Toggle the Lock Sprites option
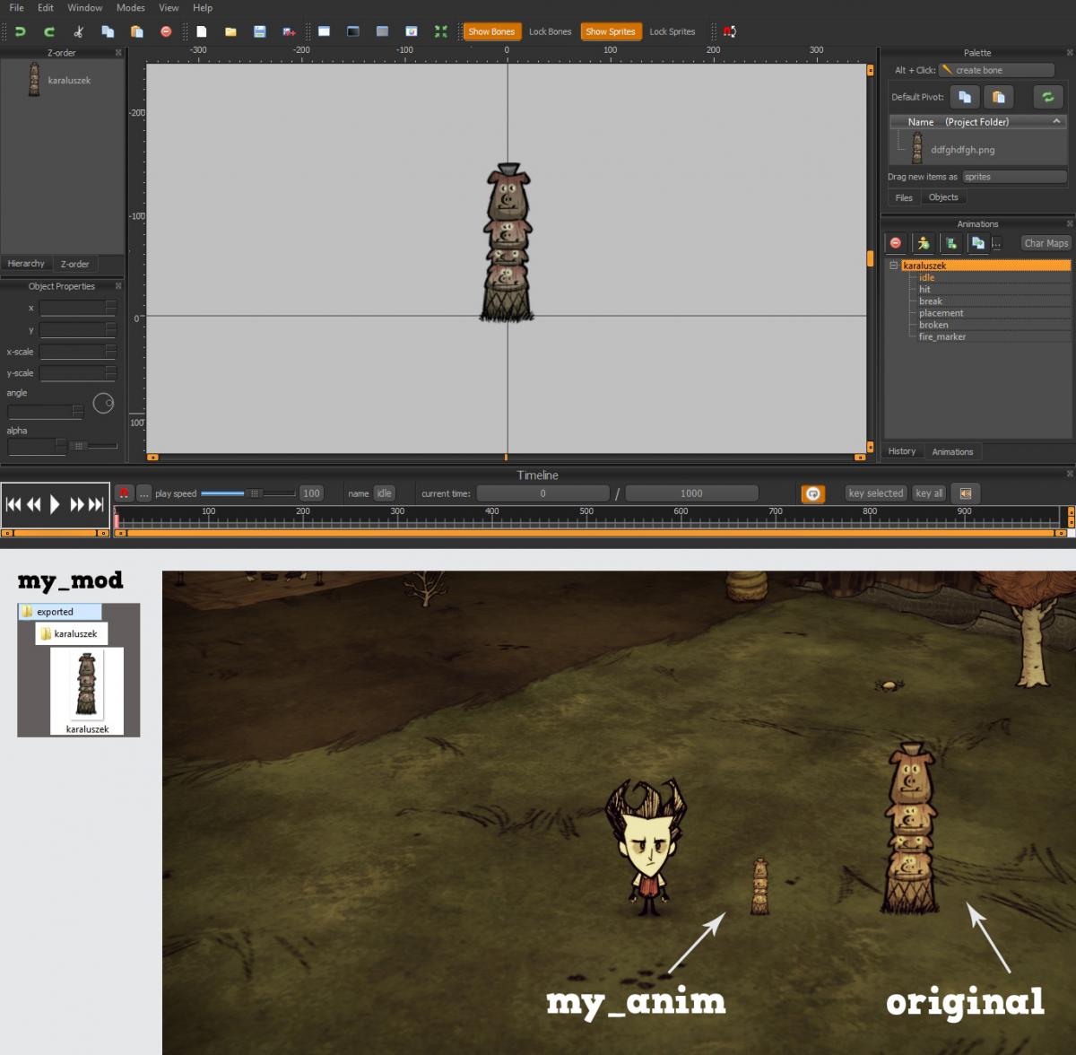 [672, 31]
